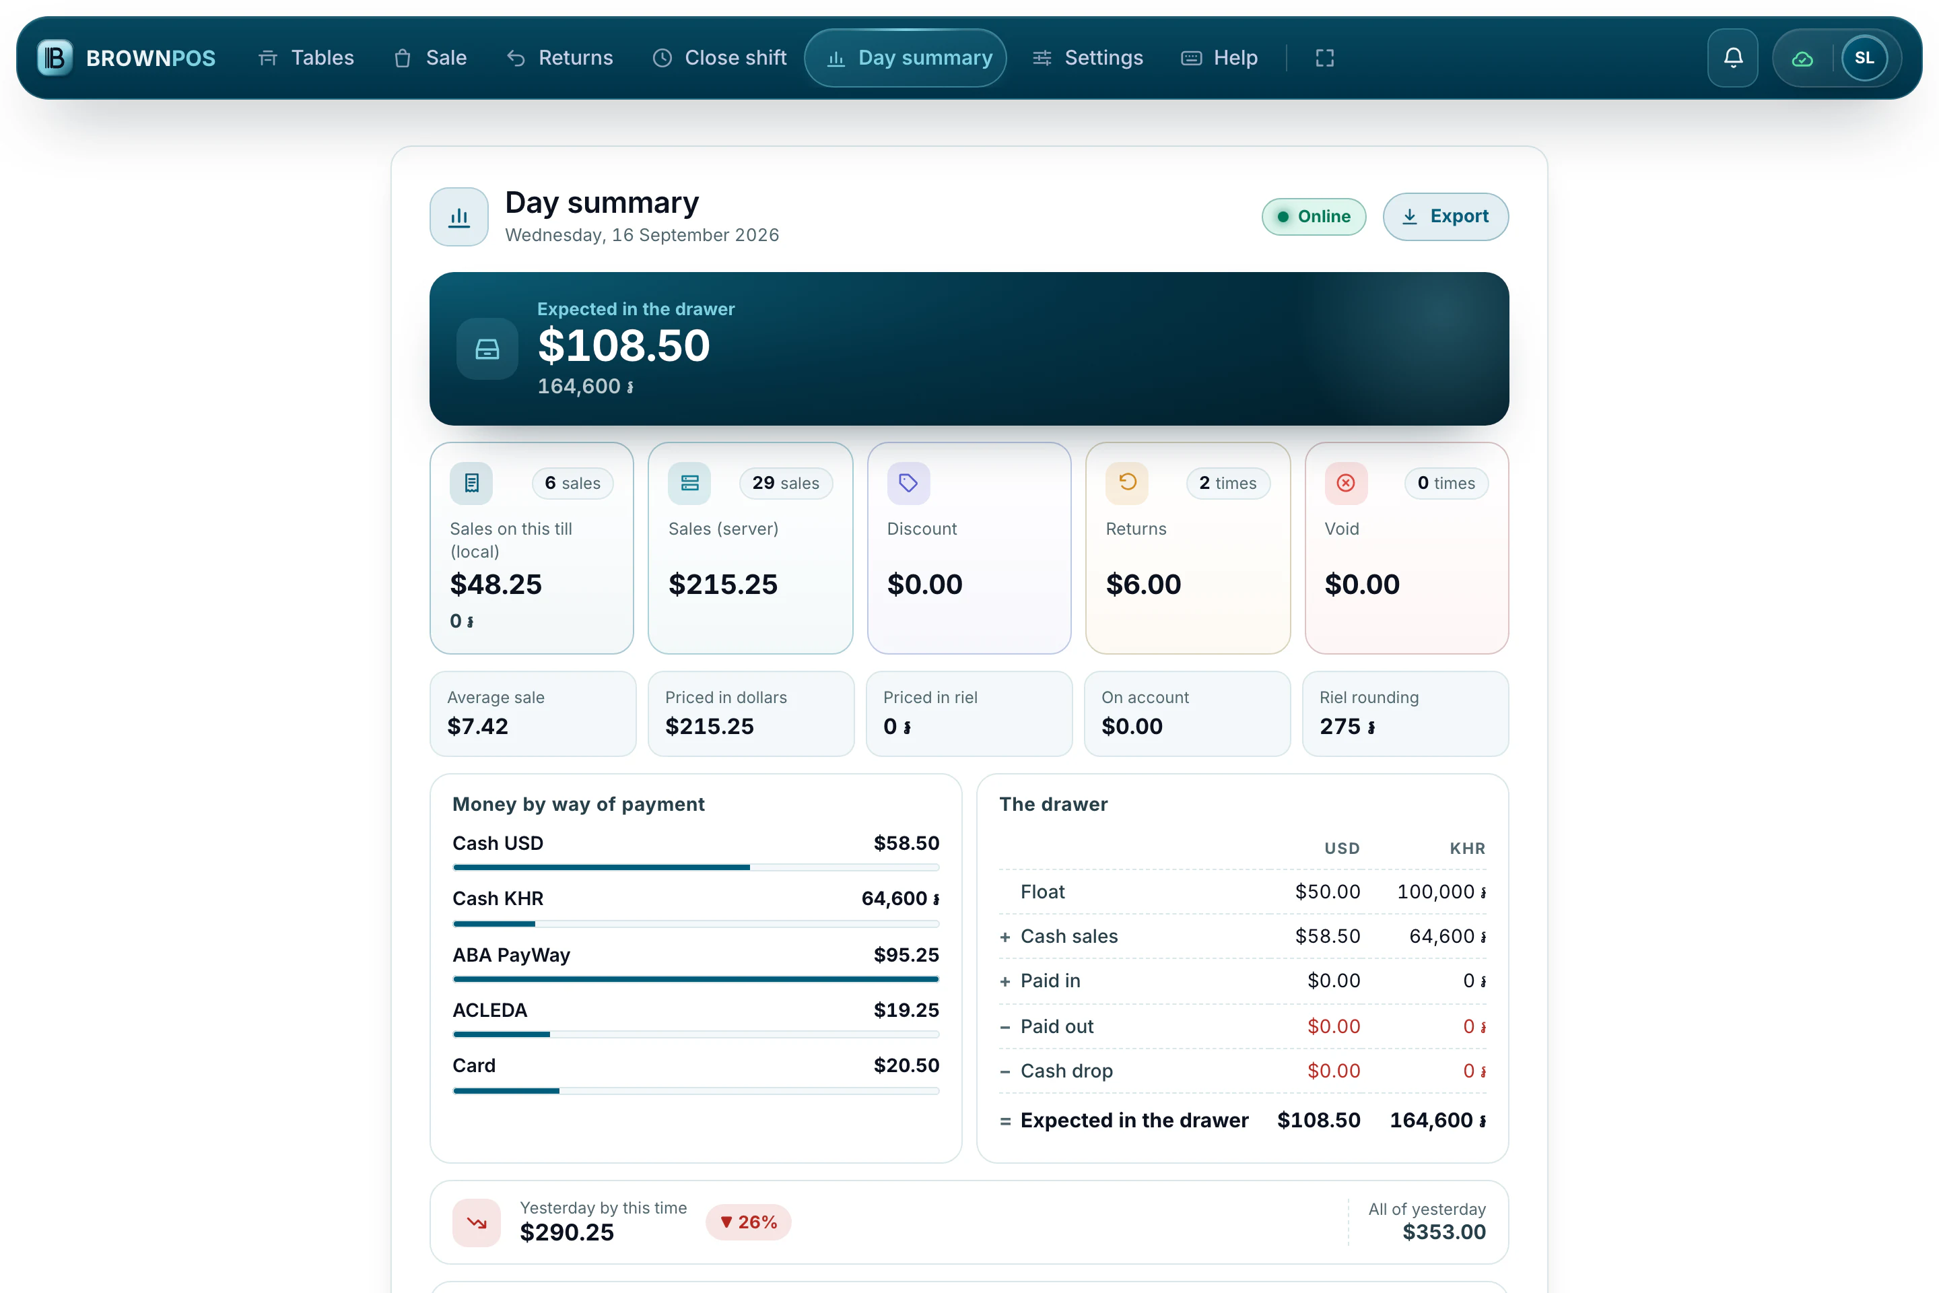This screenshot has width=1939, height=1293.
Task: Click the Paid in drawer row
Action: tap(1242, 981)
